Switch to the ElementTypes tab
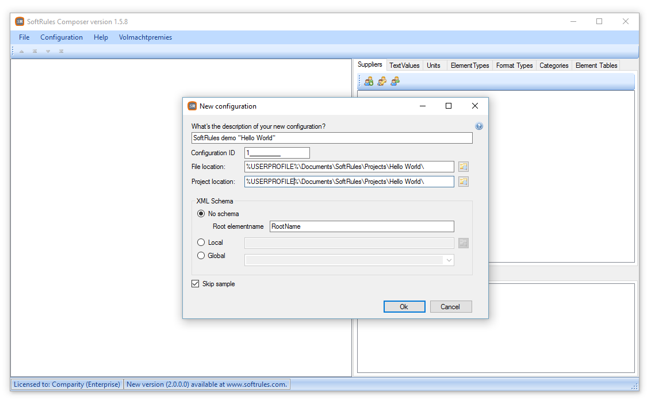Screen dimensions: 651x404 (470, 66)
